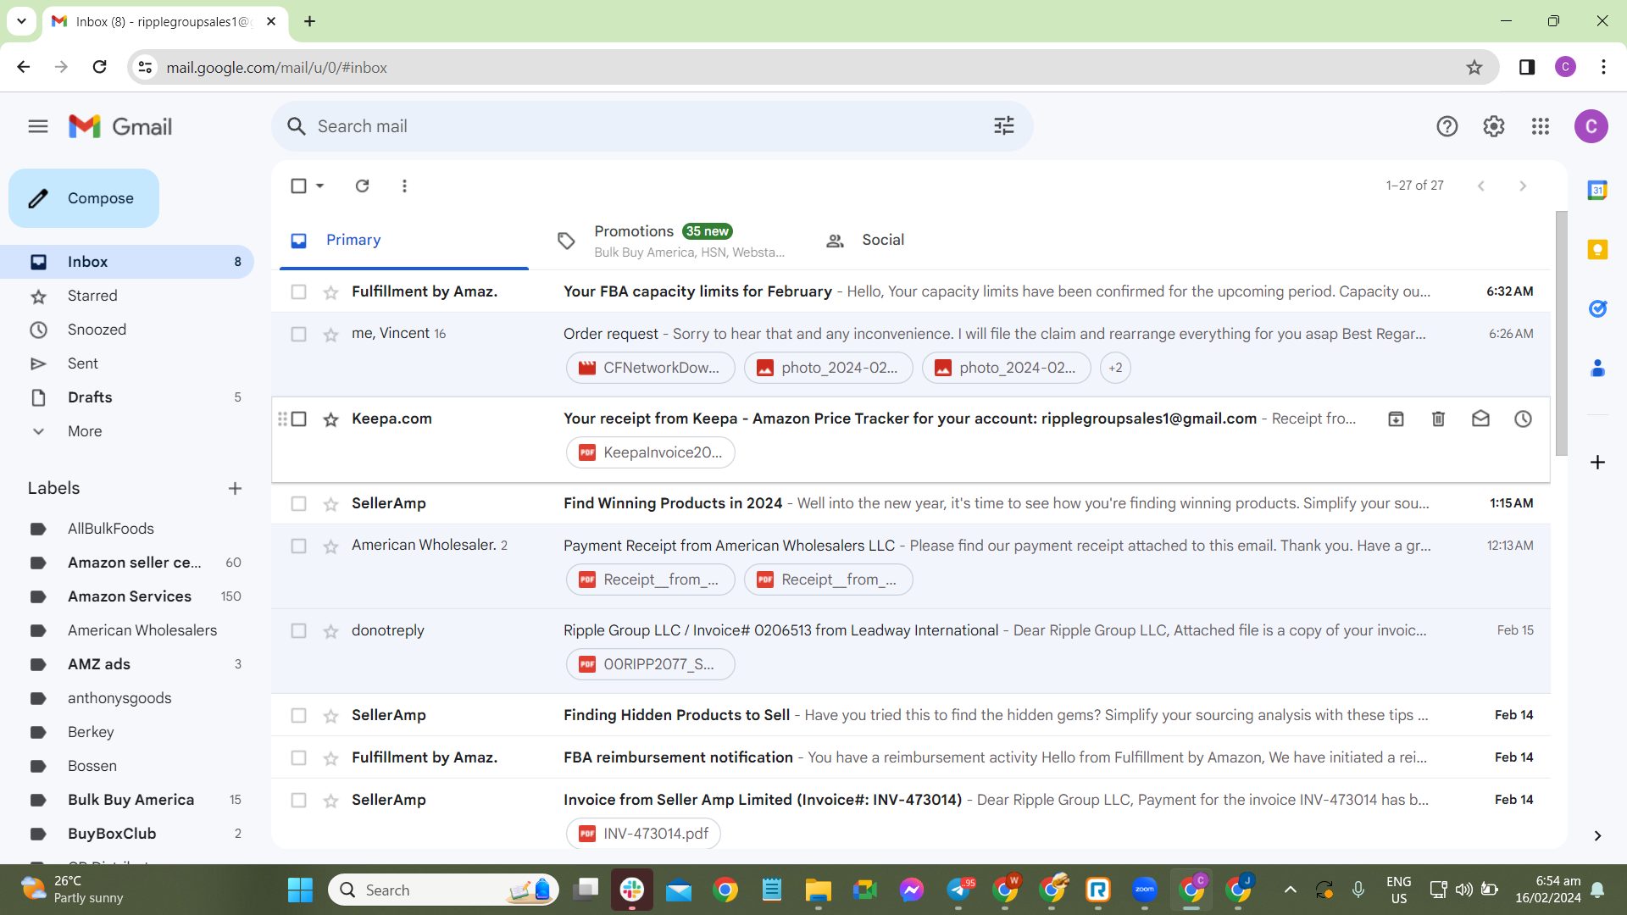The height and width of the screenshot is (915, 1627).
Task: Open the Settings gear icon
Action: (x=1494, y=126)
